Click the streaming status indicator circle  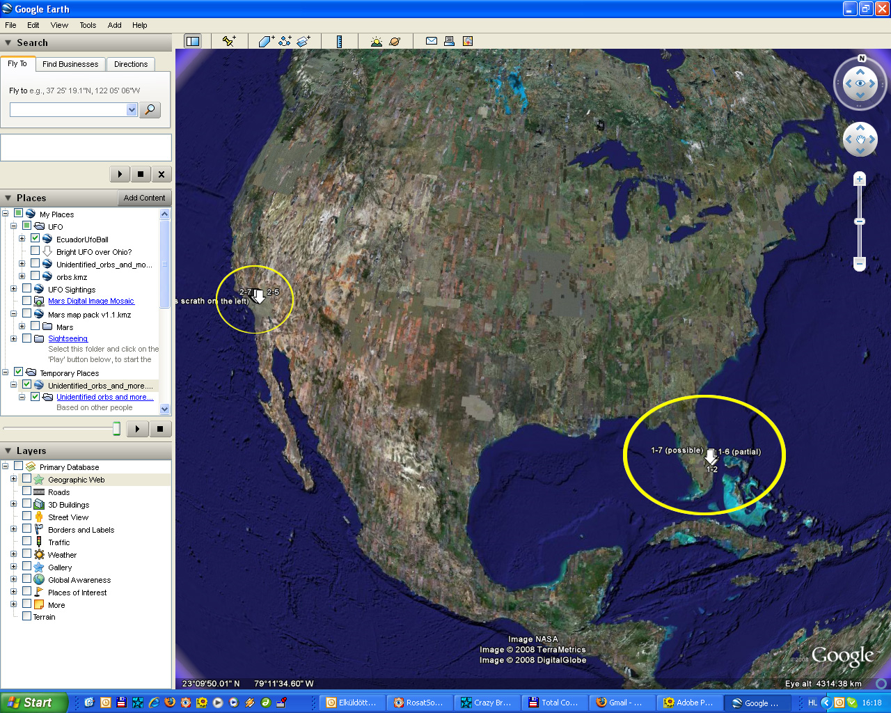(x=881, y=683)
